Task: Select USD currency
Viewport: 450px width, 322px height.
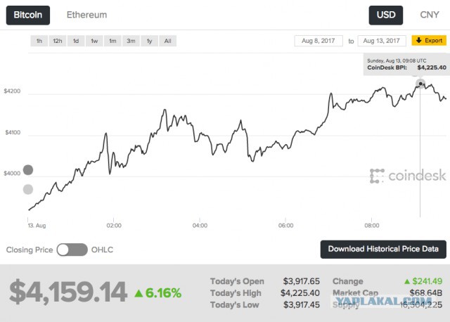Action: (x=386, y=15)
